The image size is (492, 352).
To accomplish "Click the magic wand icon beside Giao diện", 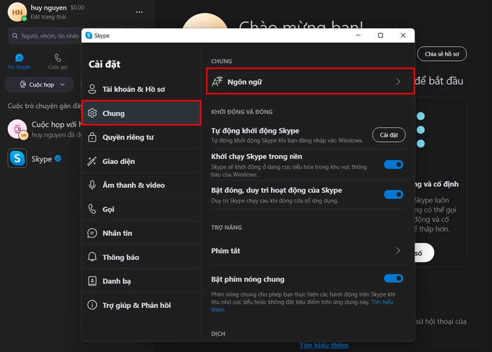I will point(92,161).
